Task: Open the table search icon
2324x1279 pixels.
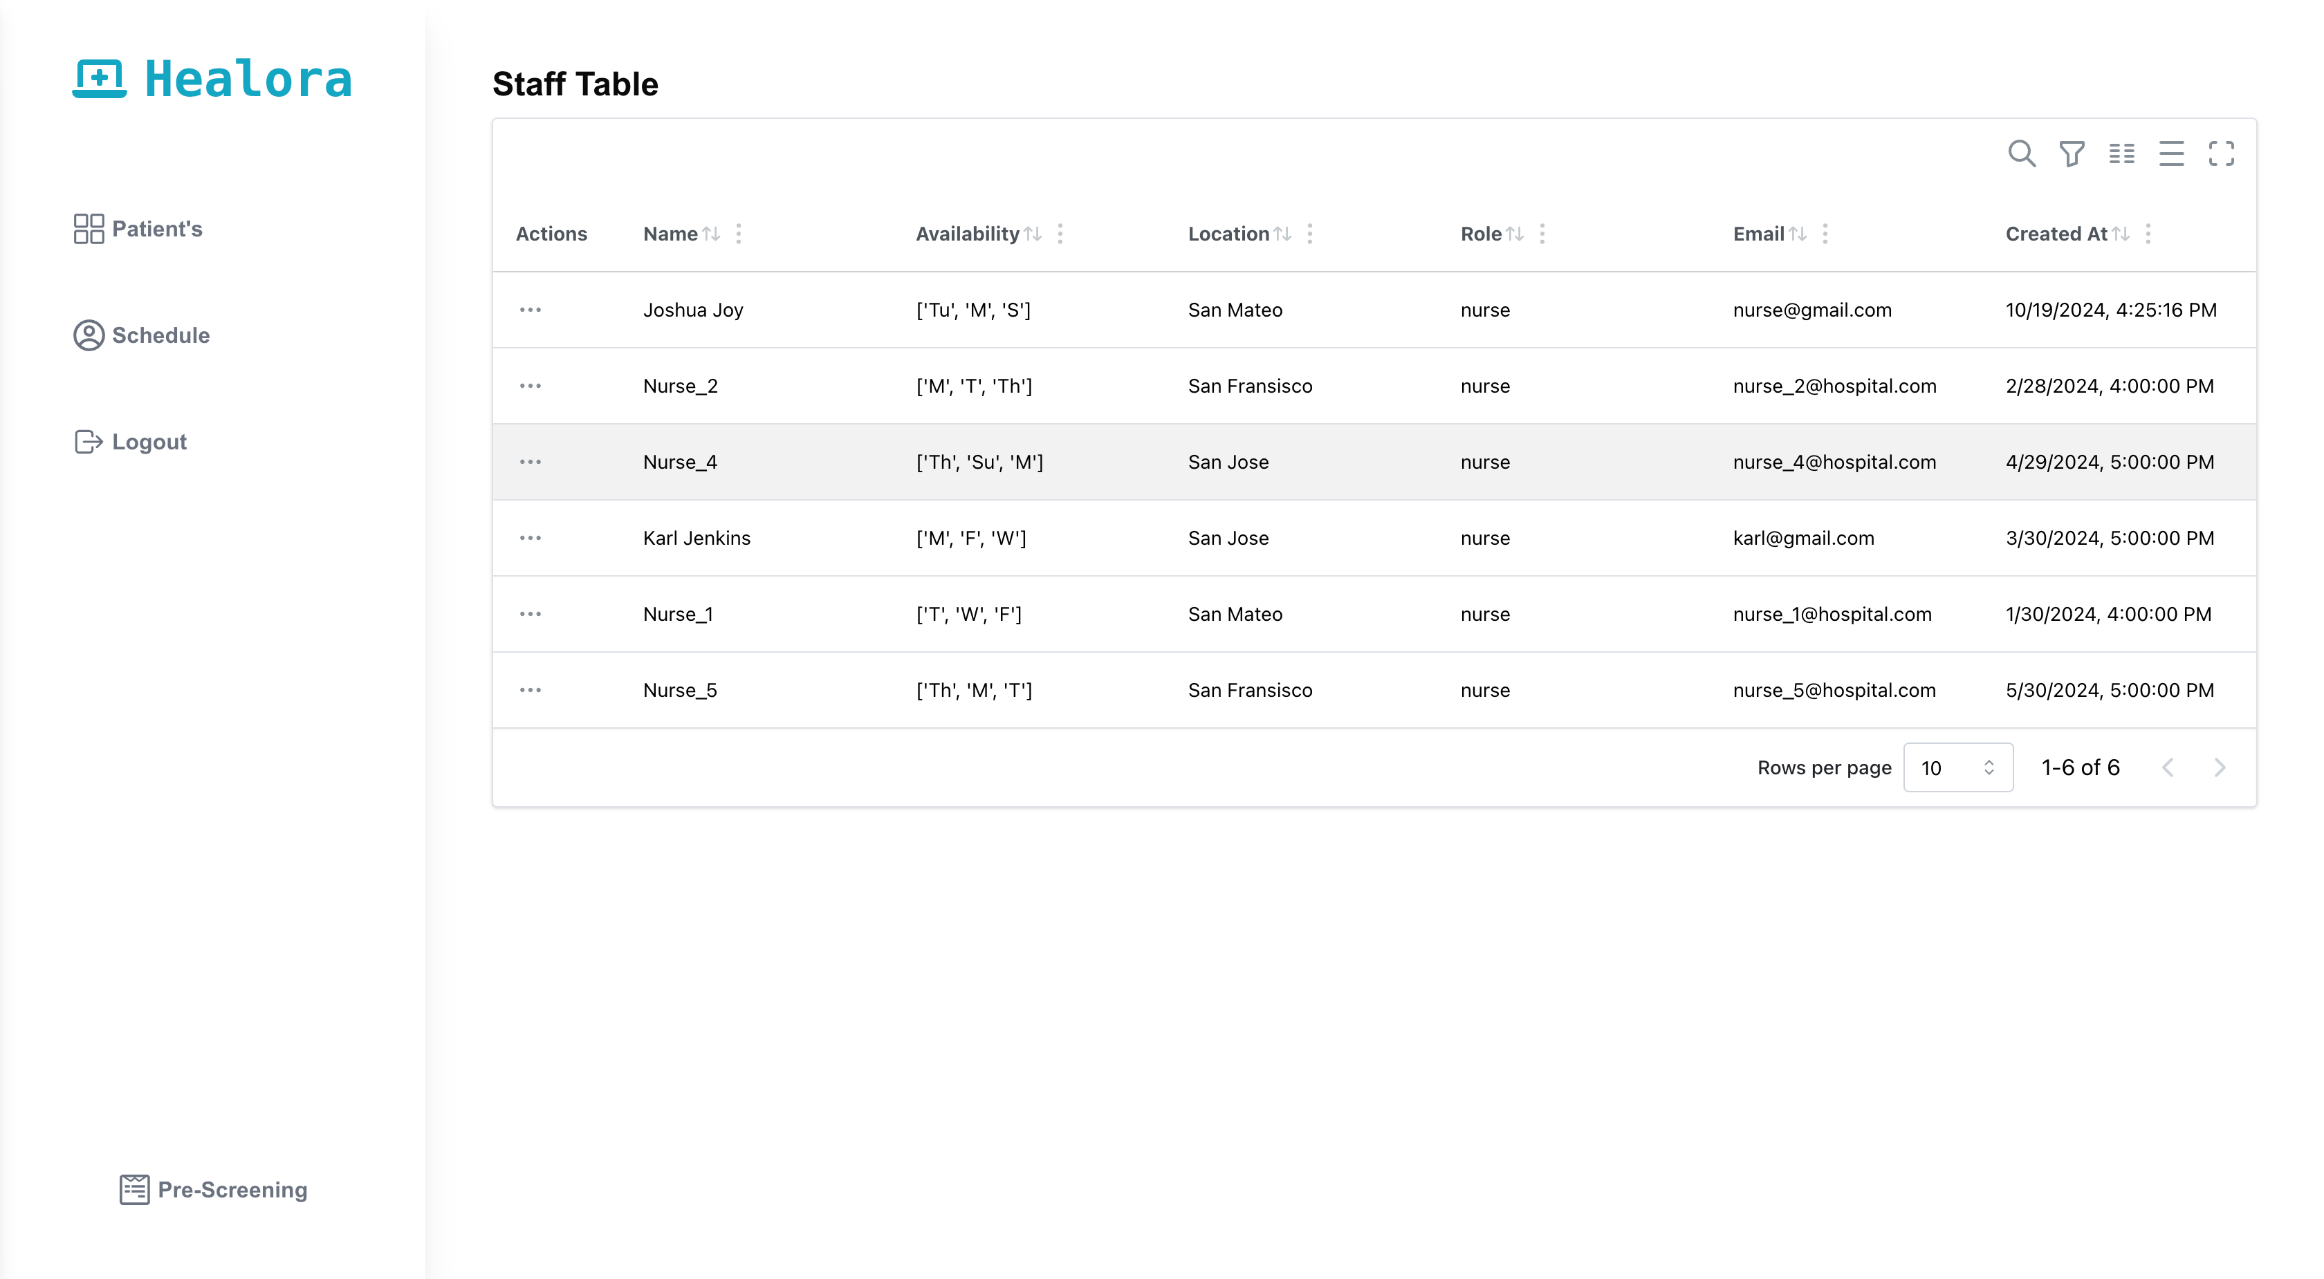Action: (2021, 153)
